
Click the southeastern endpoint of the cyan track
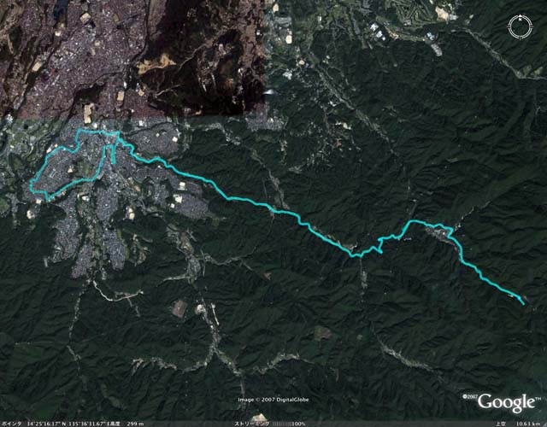(523, 304)
